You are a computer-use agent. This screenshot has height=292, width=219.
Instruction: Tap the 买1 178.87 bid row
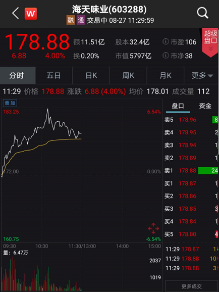coord(191,183)
